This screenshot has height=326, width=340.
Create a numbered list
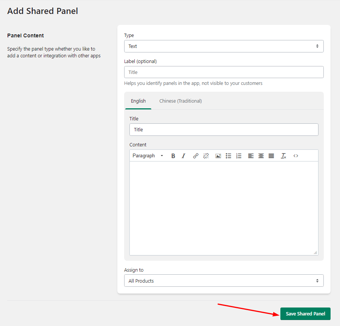pos(239,156)
